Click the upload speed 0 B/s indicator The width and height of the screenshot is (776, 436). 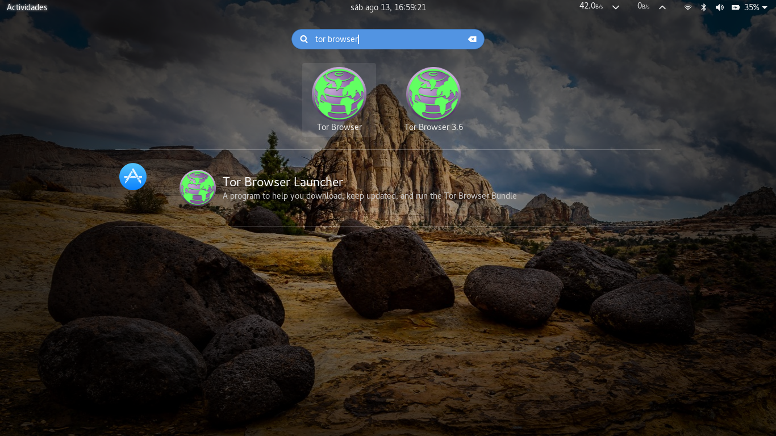coord(643,6)
